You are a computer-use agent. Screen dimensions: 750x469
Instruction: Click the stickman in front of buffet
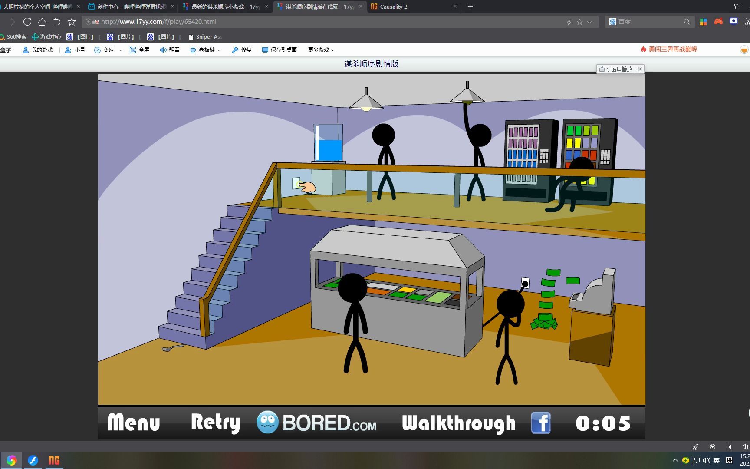point(355,322)
